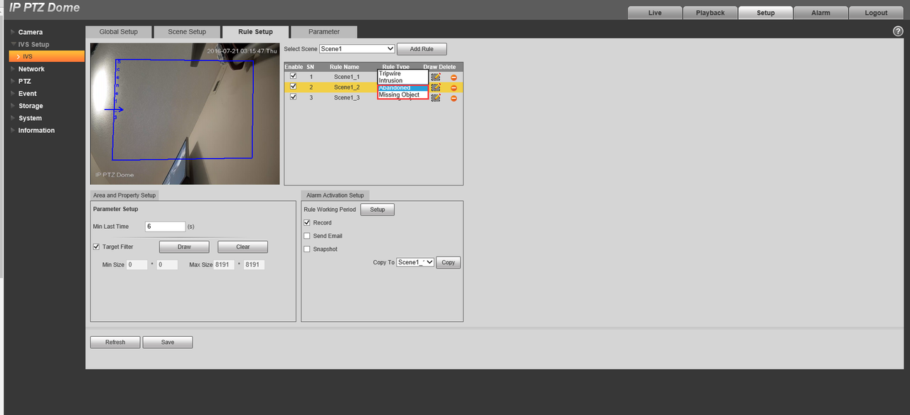The width and height of the screenshot is (910, 415).
Task: Delete rule Scene1_2
Action: pos(454,87)
